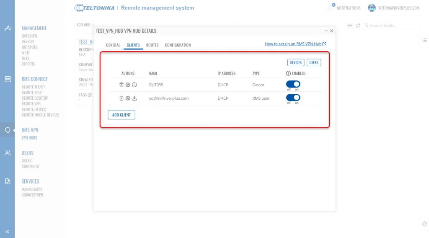Open How to set up RMS VPN Hub link
The image size is (429, 238).
(295, 44)
